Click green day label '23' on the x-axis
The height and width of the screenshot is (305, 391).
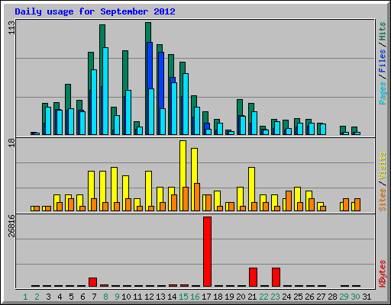tap(275, 297)
